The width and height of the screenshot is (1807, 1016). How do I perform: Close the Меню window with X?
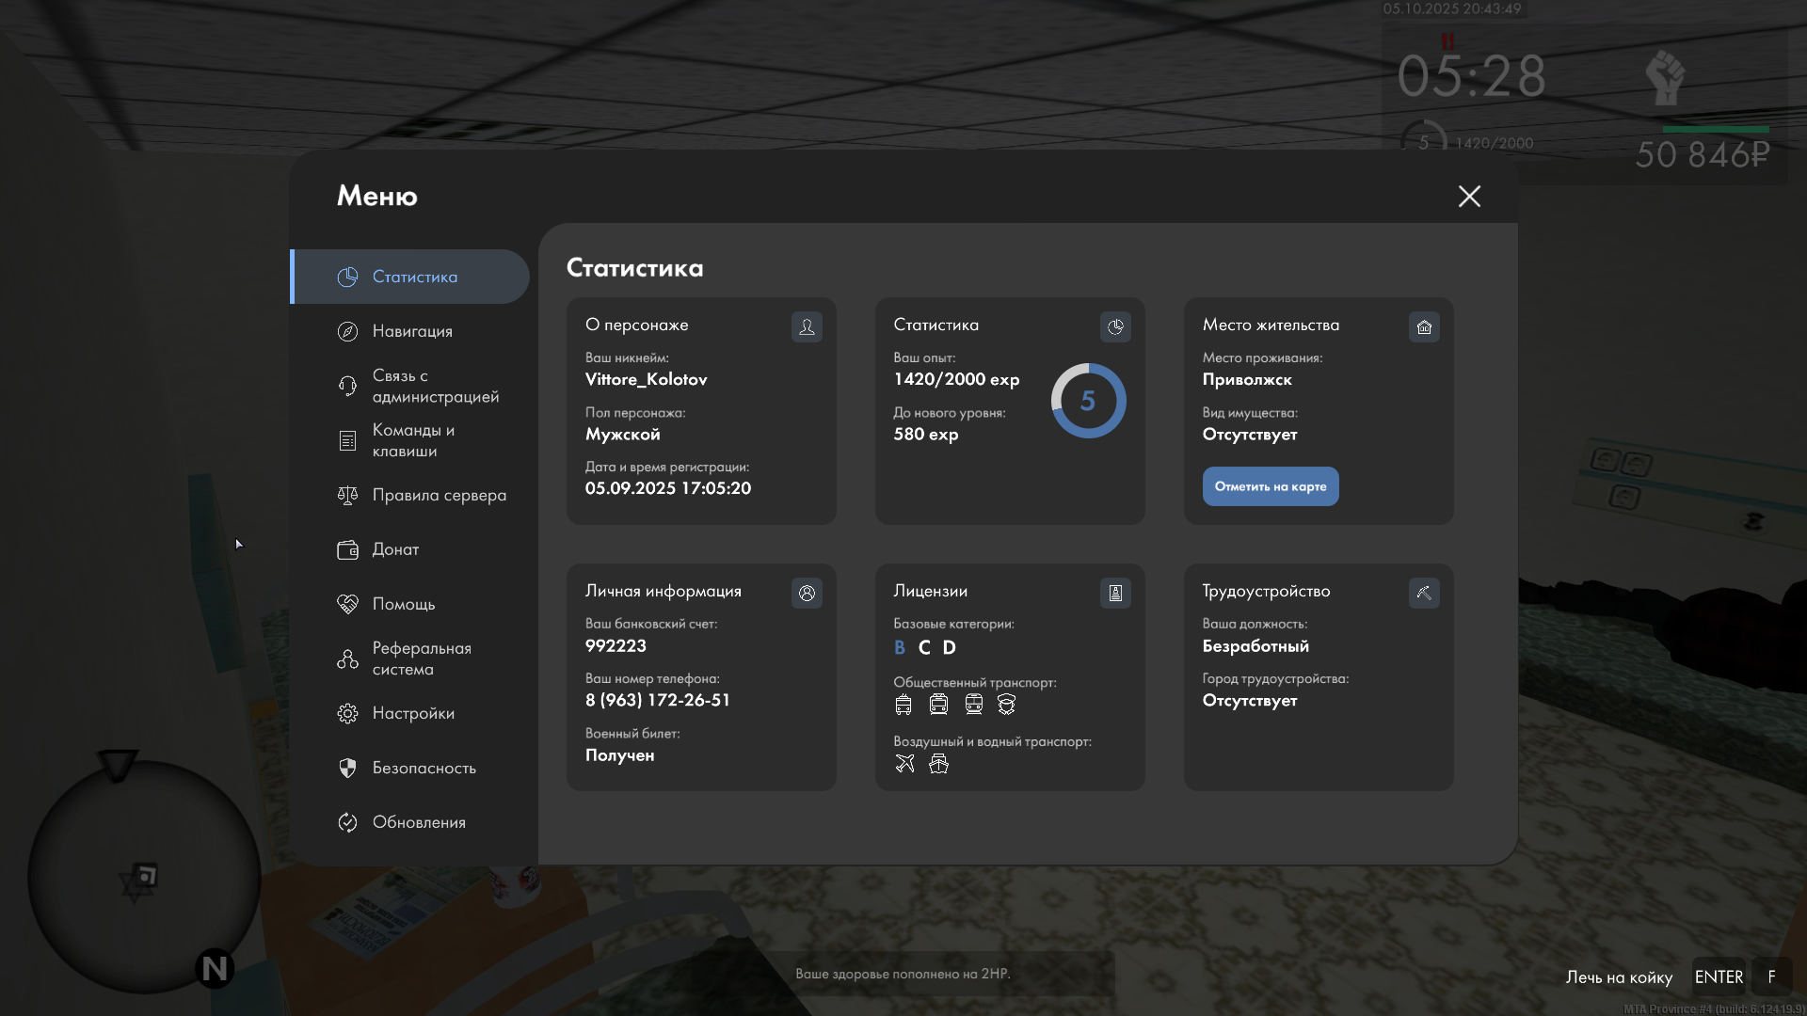[x=1469, y=196]
